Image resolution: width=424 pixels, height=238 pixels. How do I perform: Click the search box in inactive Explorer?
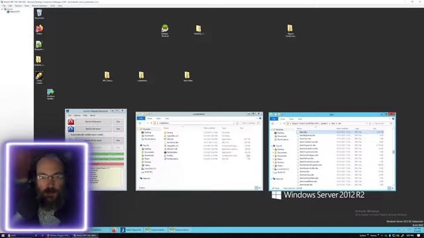pyautogui.click(x=250, y=123)
